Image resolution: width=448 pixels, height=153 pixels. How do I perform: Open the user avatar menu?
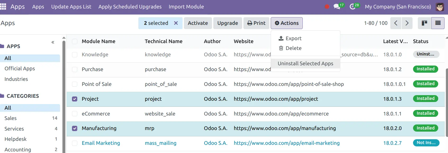coord(440,7)
